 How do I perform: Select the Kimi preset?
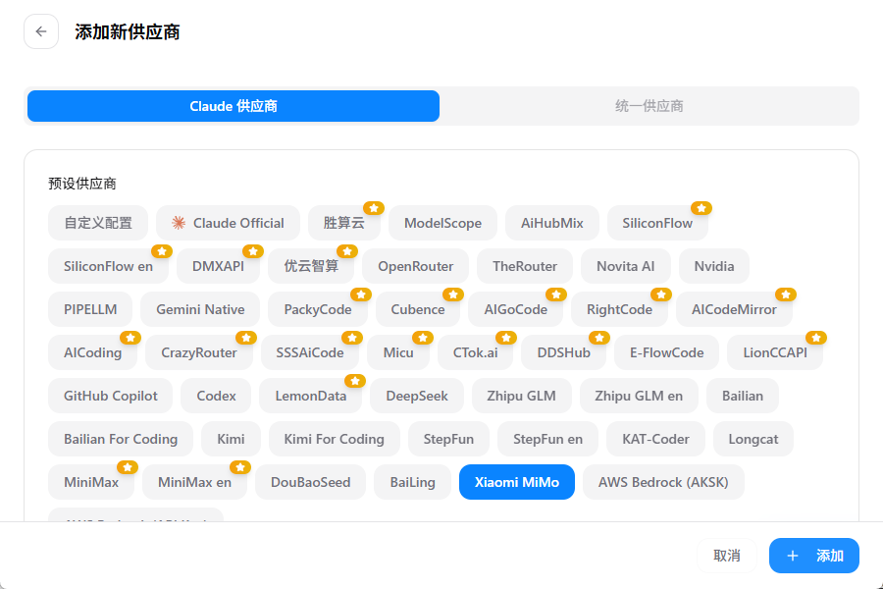pyautogui.click(x=231, y=439)
